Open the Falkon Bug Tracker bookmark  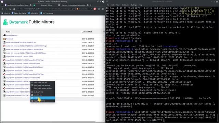[x=19, y=13]
